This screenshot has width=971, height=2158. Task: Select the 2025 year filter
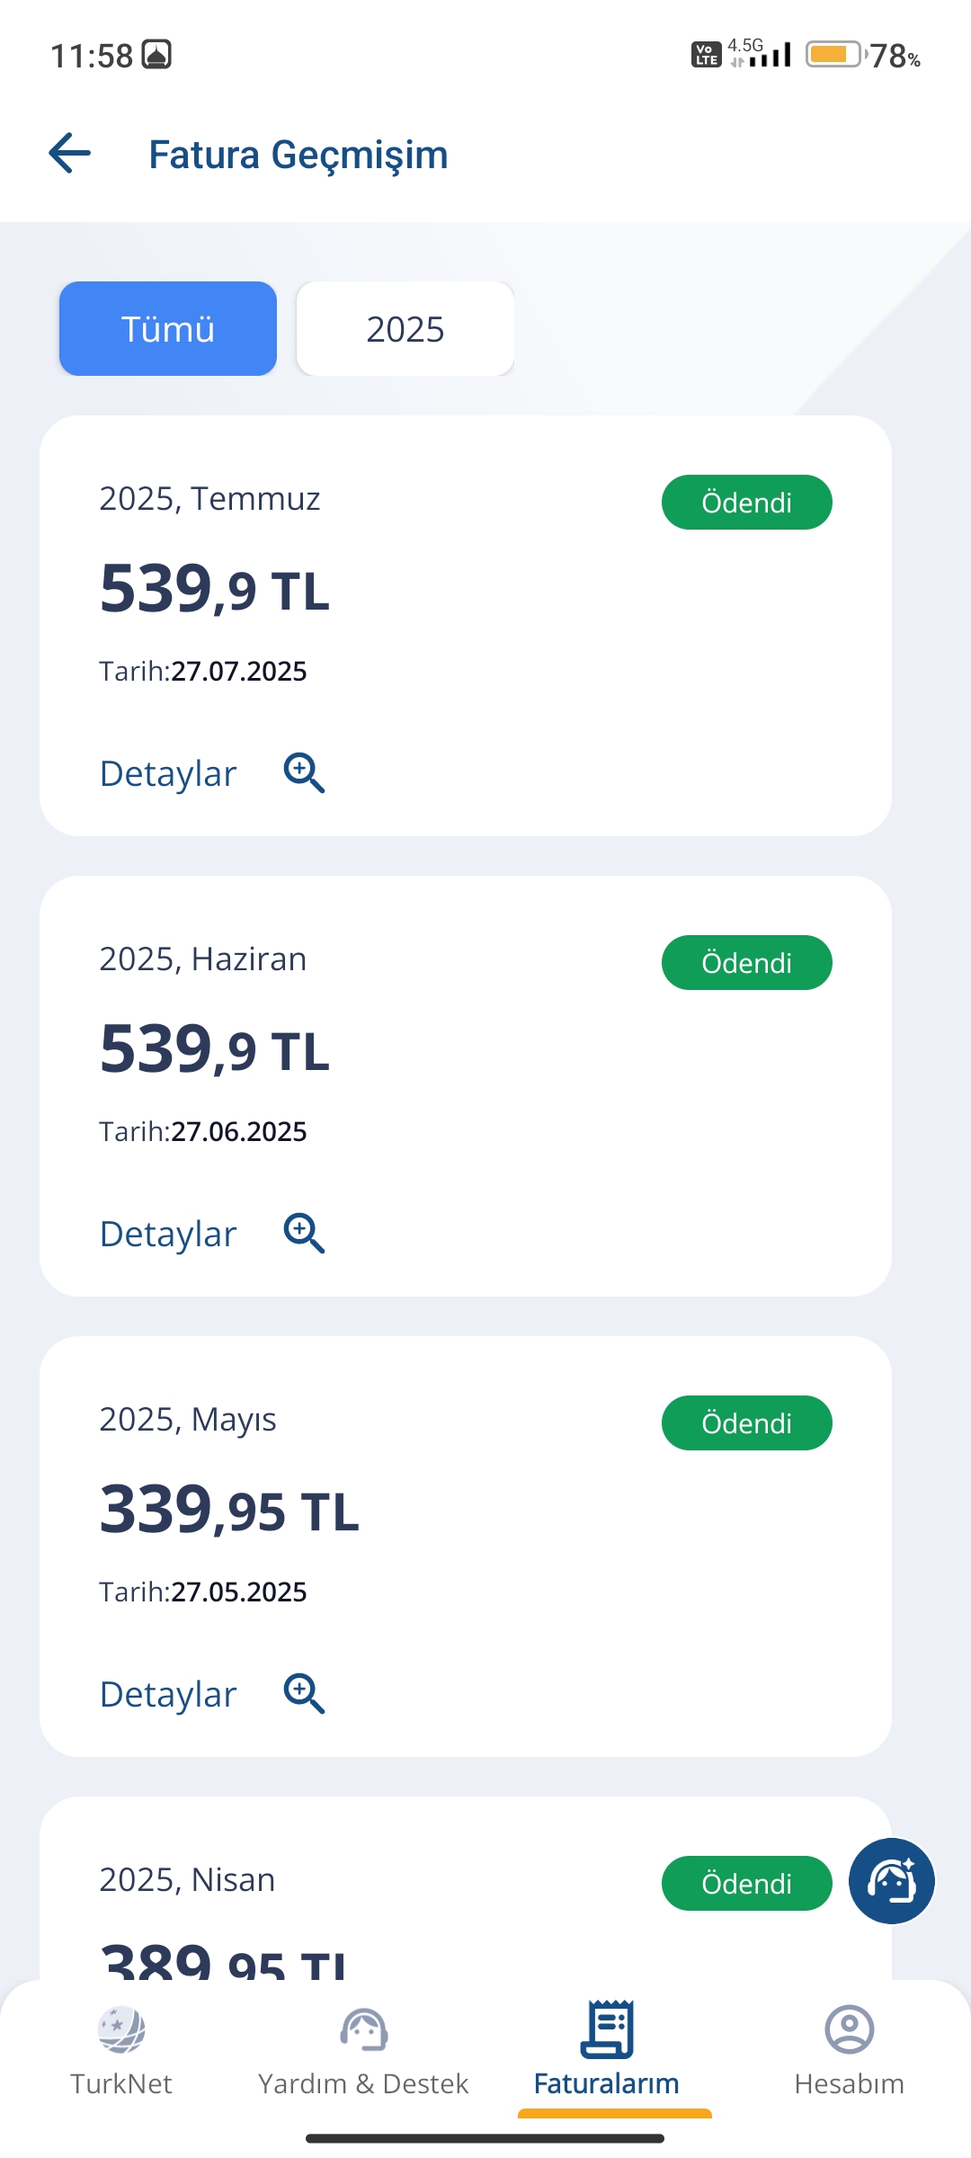click(x=405, y=329)
